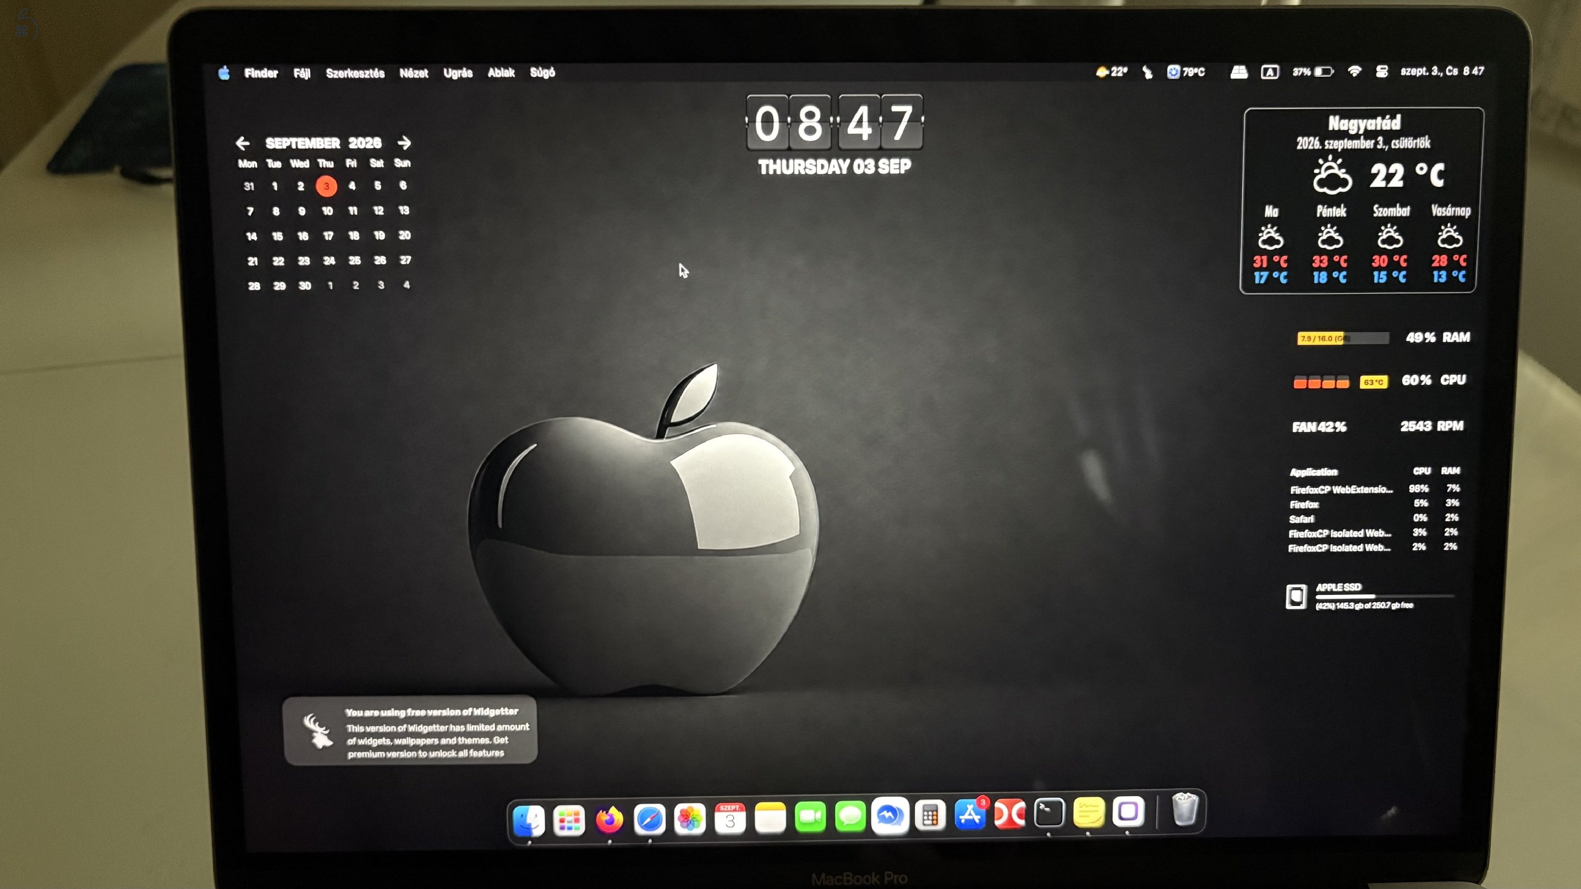Click the battery 37% status icon
The height and width of the screenshot is (889, 1581).
(x=1313, y=72)
